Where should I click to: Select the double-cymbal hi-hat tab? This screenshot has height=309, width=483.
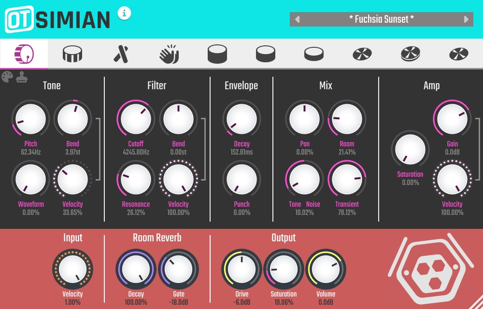(411, 54)
